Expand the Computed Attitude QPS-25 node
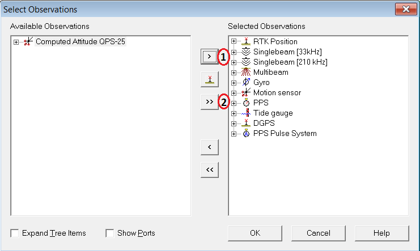Image resolution: width=420 pixels, height=251 pixels. tap(16, 42)
